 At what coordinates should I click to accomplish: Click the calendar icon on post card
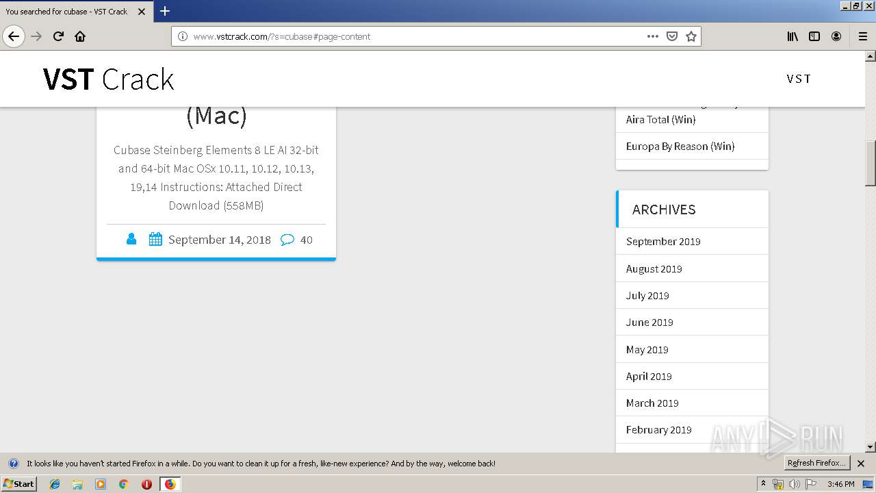(155, 239)
